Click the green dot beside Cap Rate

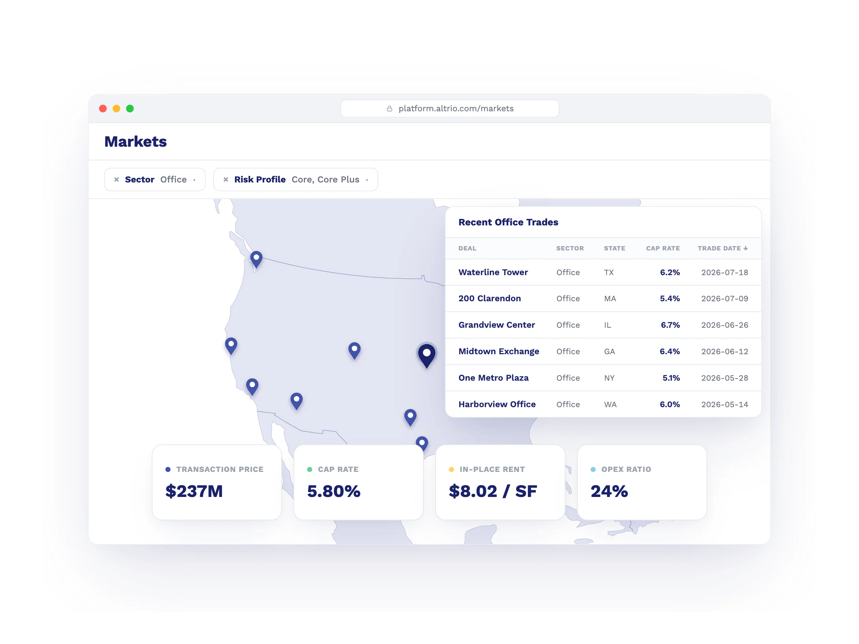point(310,469)
